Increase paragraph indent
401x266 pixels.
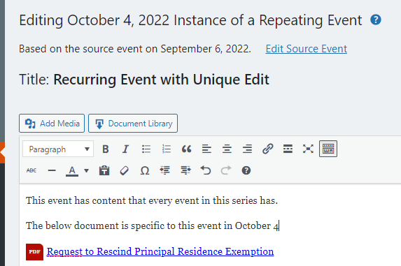pos(185,170)
